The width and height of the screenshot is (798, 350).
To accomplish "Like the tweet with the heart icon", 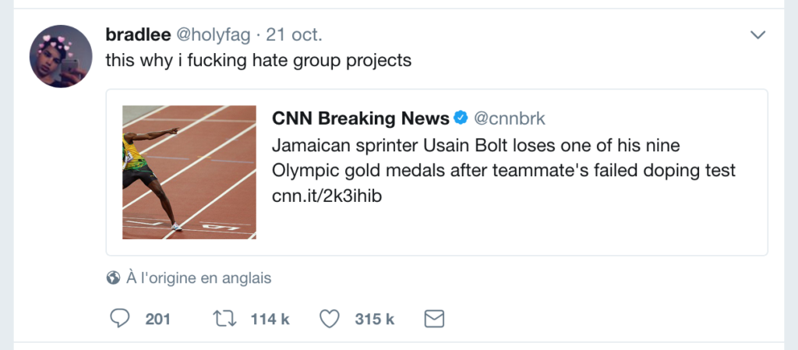I will [330, 319].
